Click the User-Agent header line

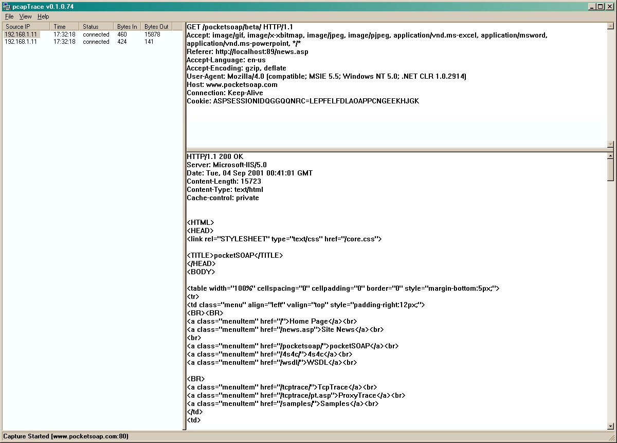[x=326, y=76]
